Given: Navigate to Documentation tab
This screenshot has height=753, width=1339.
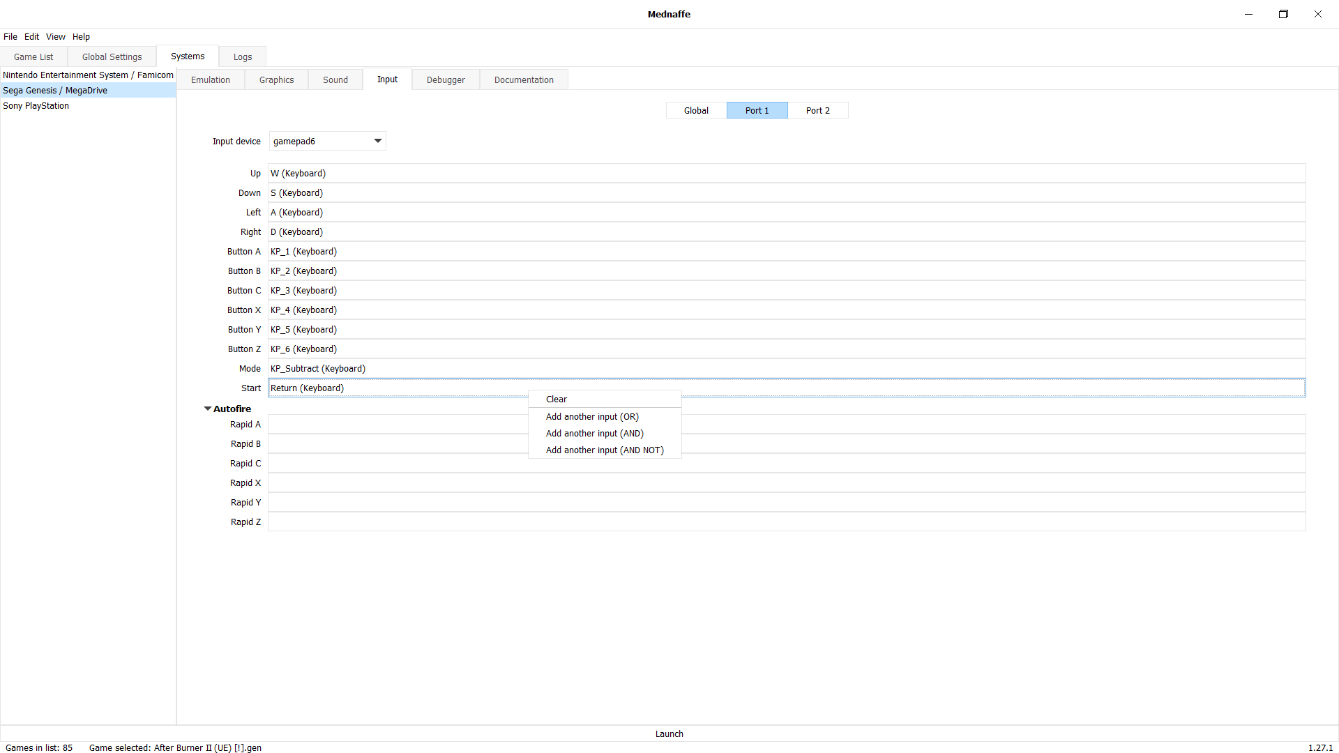Looking at the screenshot, I should point(524,79).
